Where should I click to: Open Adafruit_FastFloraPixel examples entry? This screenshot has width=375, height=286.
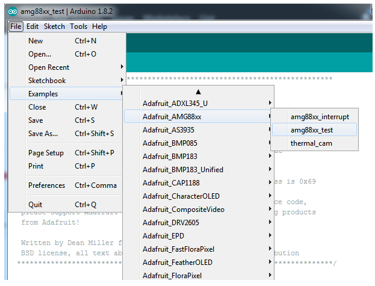pos(199,249)
